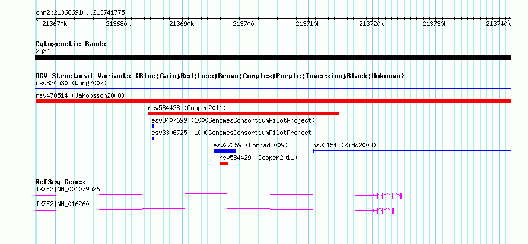Image resolution: width=528 pixels, height=244 pixels.
Task: Click the black 2q34 cytogenetic band
Action: pyautogui.click(x=273, y=57)
